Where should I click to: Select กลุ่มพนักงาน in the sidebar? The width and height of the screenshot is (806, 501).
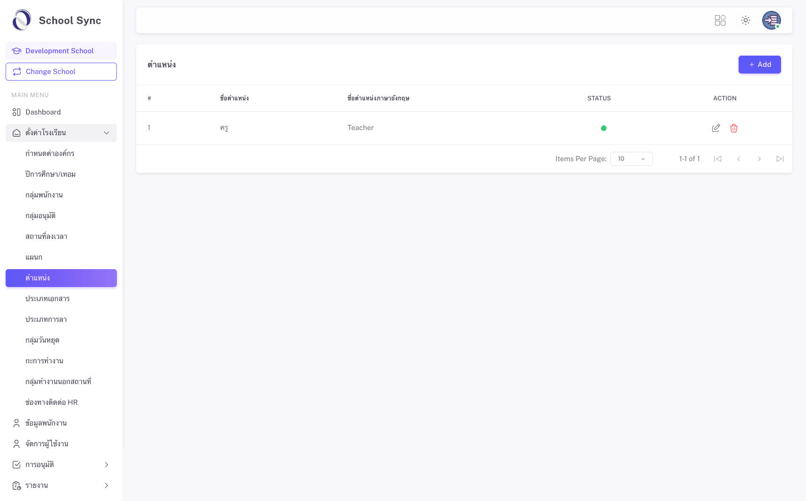tap(61, 195)
